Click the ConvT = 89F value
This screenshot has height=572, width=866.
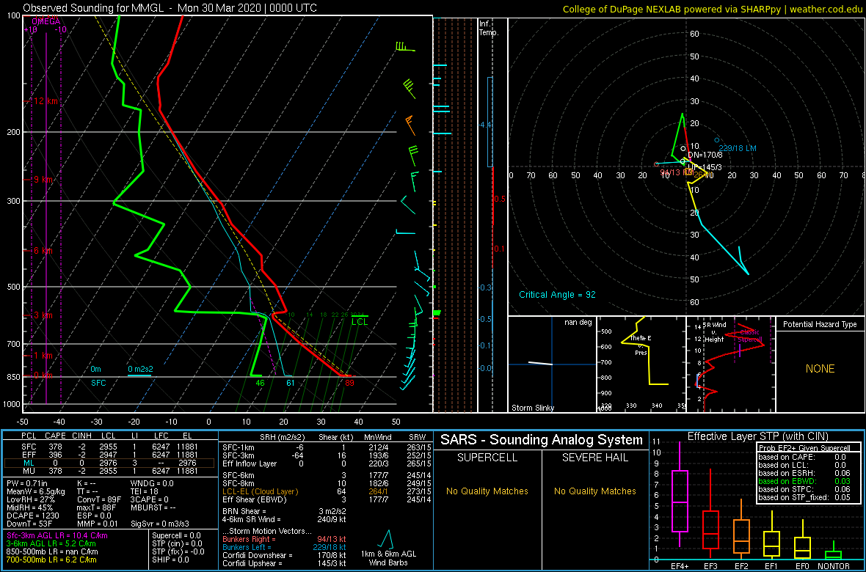point(99,500)
